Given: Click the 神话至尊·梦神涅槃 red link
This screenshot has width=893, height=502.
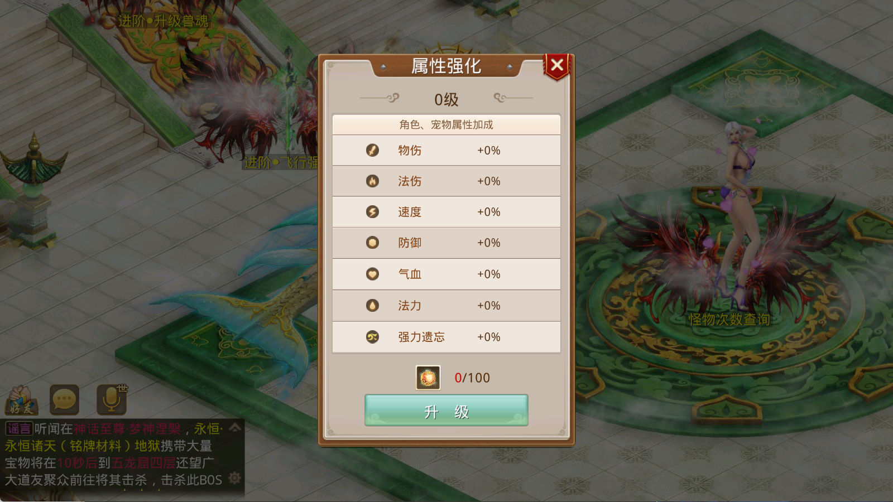Looking at the screenshot, I should coord(127,429).
